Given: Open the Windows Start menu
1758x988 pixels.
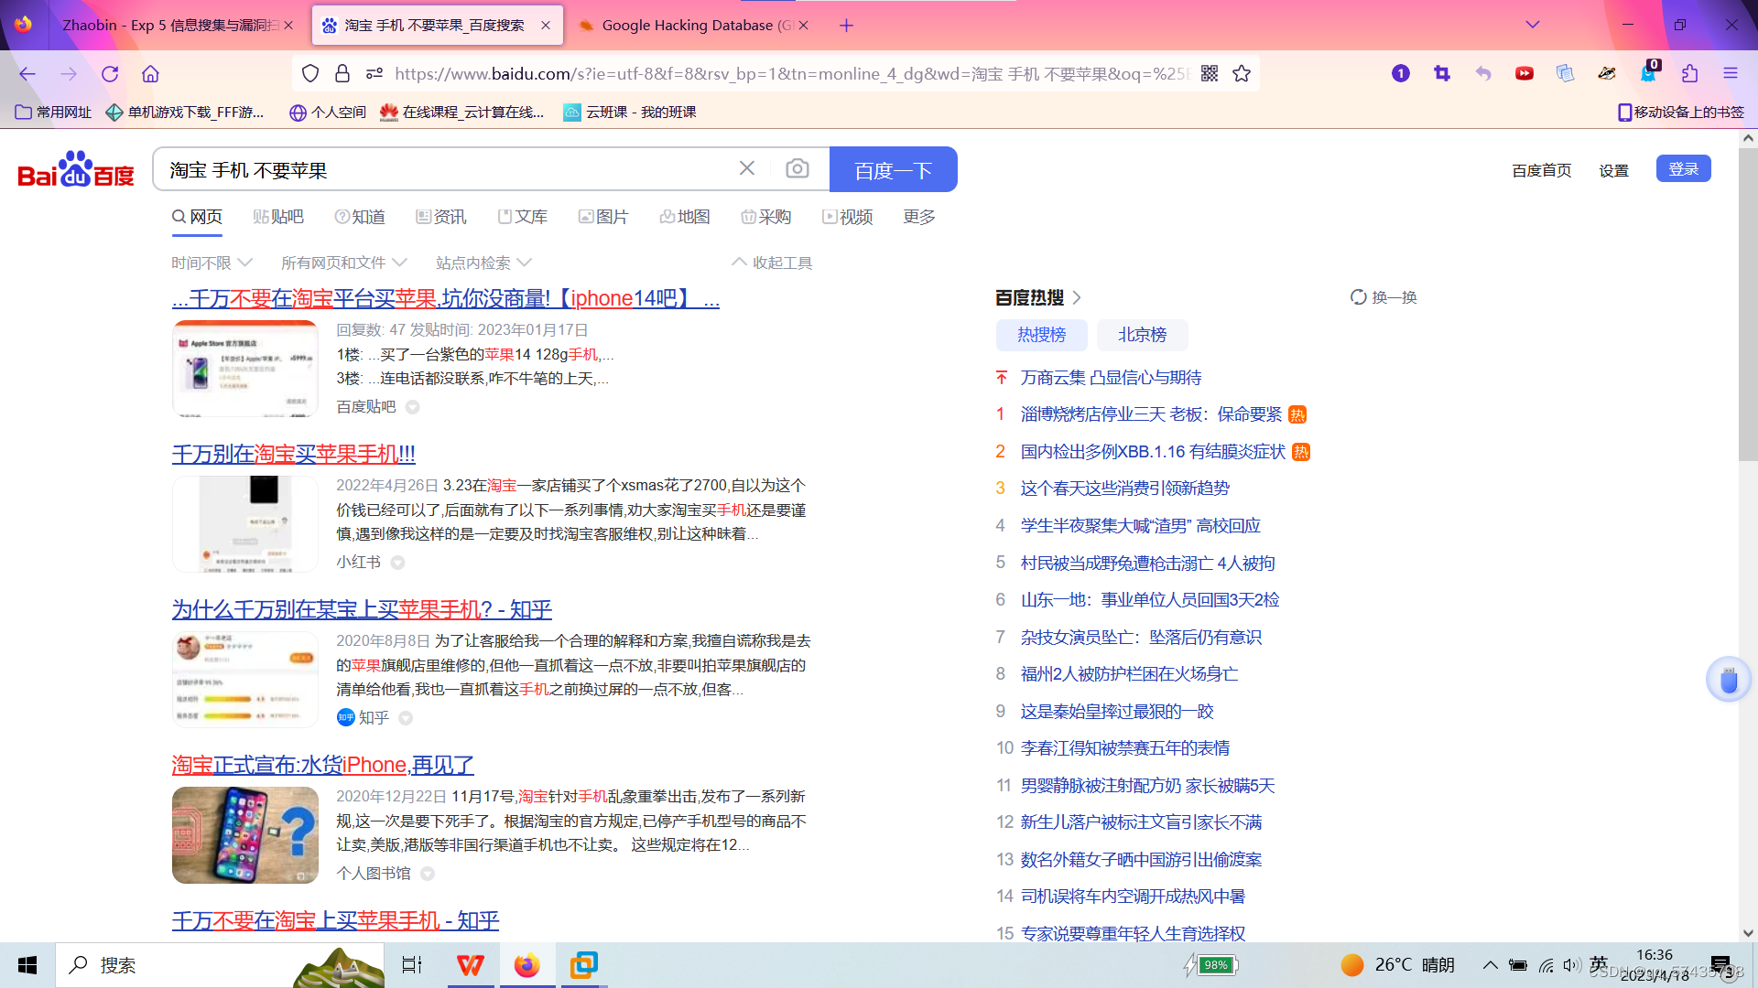Looking at the screenshot, I should pyautogui.click(x=27, y=965).
